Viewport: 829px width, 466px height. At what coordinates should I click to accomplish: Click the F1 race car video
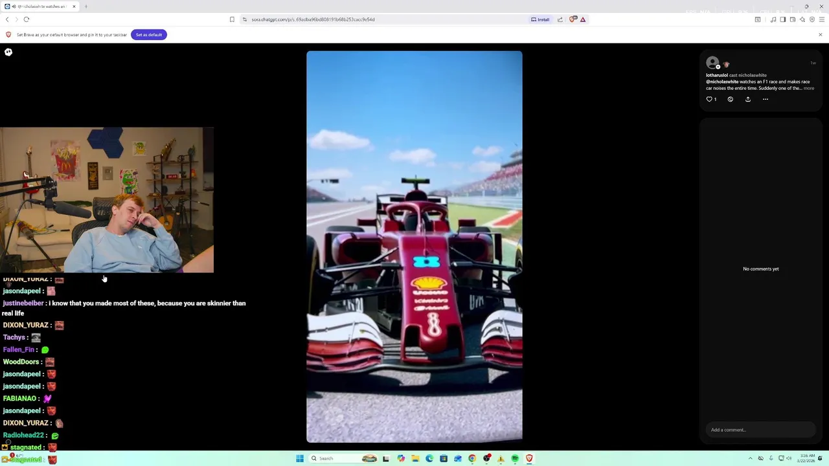[414, 247]
